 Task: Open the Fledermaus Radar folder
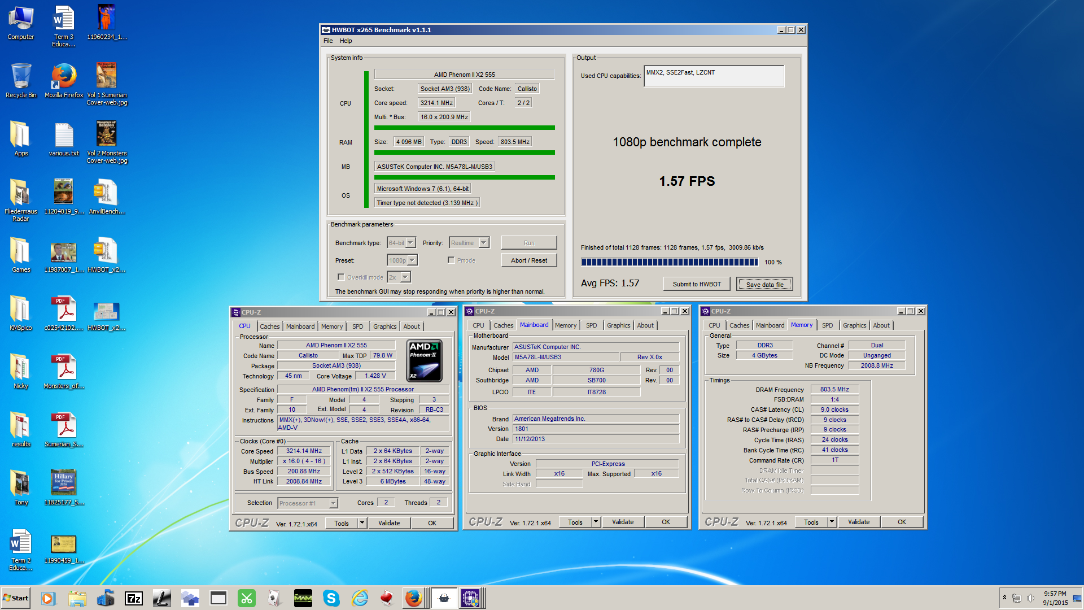[21, 199]
